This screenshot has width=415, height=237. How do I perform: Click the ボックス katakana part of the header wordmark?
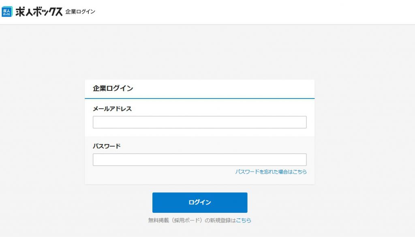47,12
